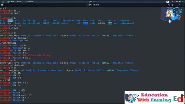Click the 'cd root' command line
This screenshot has height=104, width=185.
click(x=11, y=26)
